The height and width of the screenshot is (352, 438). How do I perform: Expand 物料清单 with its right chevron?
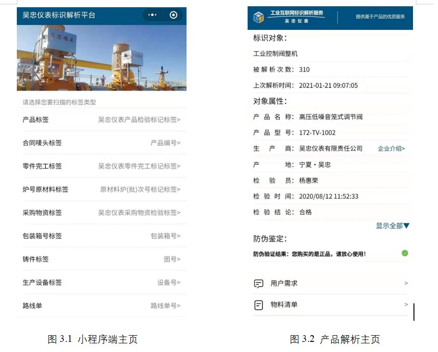(x=406, y=304)
